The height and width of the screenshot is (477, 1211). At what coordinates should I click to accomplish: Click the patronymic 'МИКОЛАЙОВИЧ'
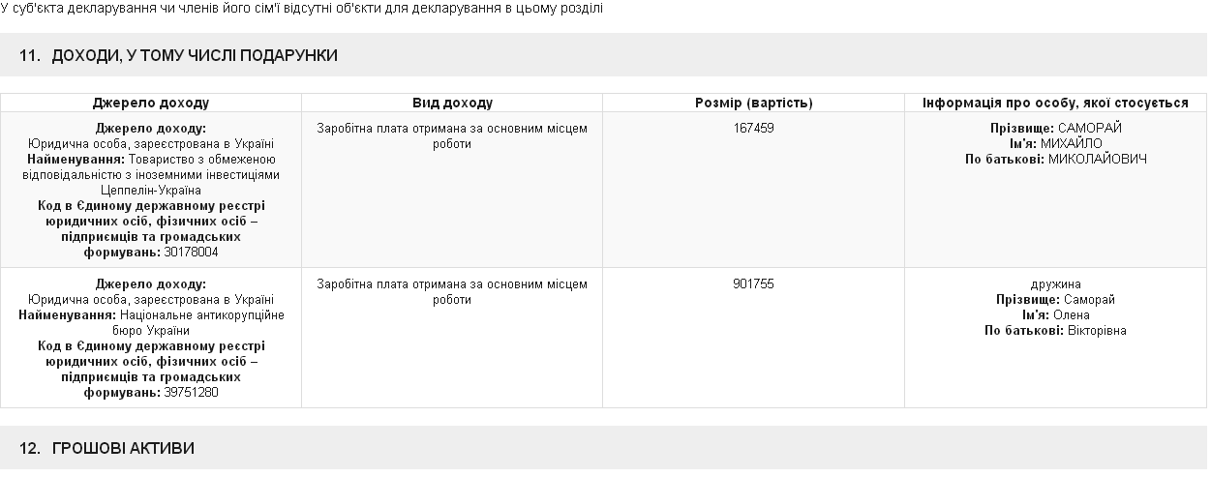coord(1097,159)
